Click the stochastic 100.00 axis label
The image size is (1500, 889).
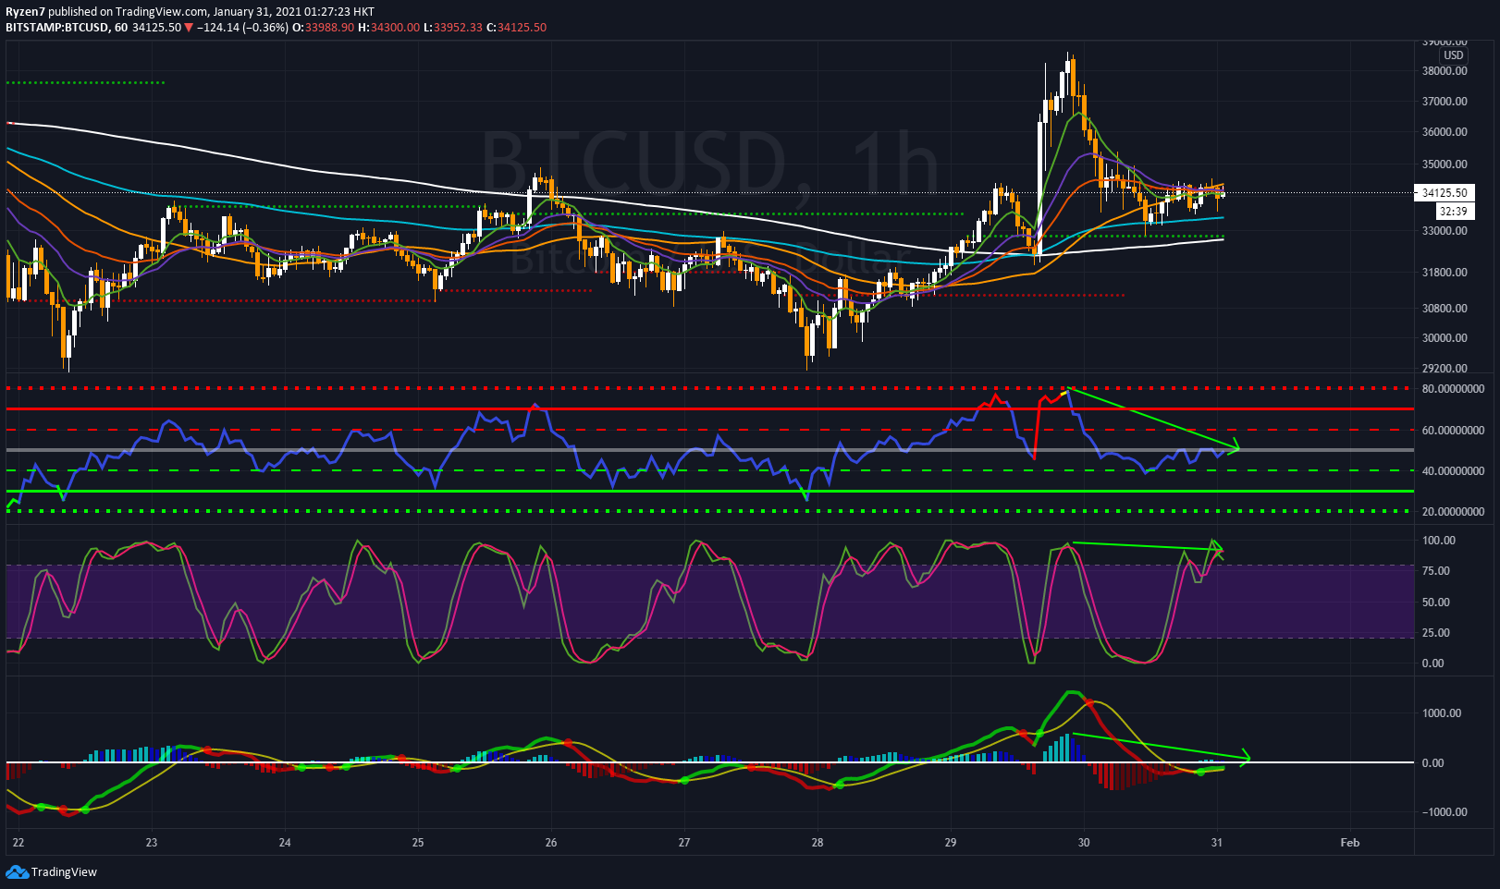coord(1439,541)
